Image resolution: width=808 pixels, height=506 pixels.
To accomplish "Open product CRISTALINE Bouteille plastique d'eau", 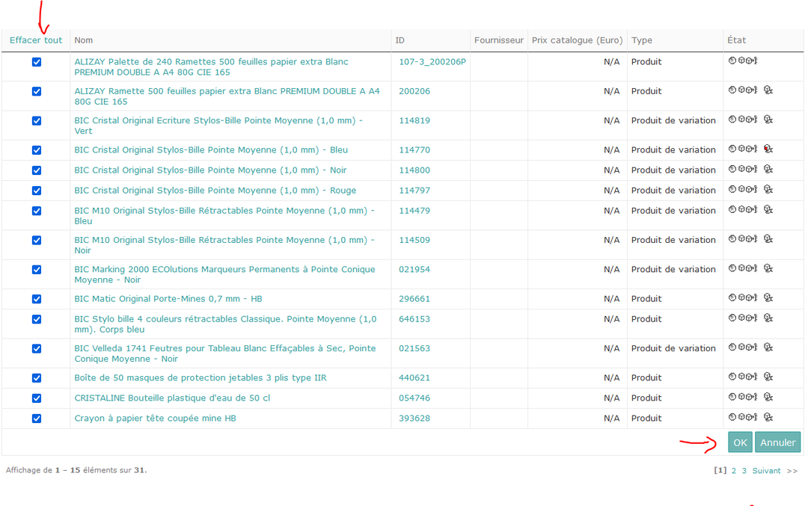I will click(x=172, y=398).
